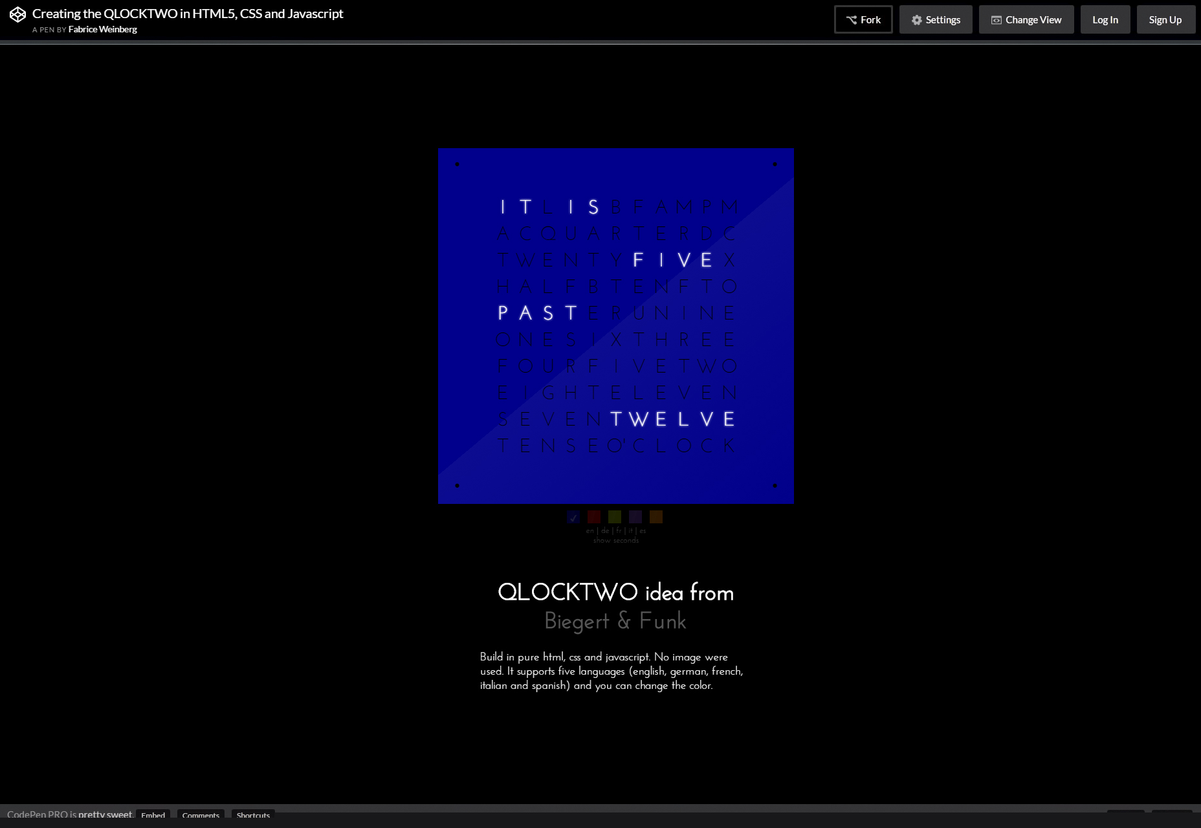The width and height of the screenshot is (1201, 828).
Task: Select the olive green color swatch
Action: (615, 517)
